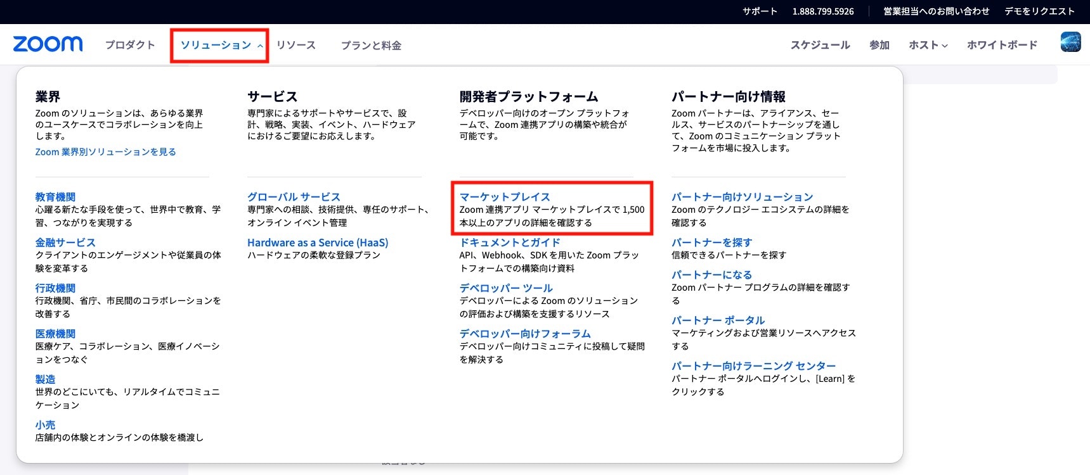Open Hardware as a Service (HaaS)

click(x=318, y=243)
